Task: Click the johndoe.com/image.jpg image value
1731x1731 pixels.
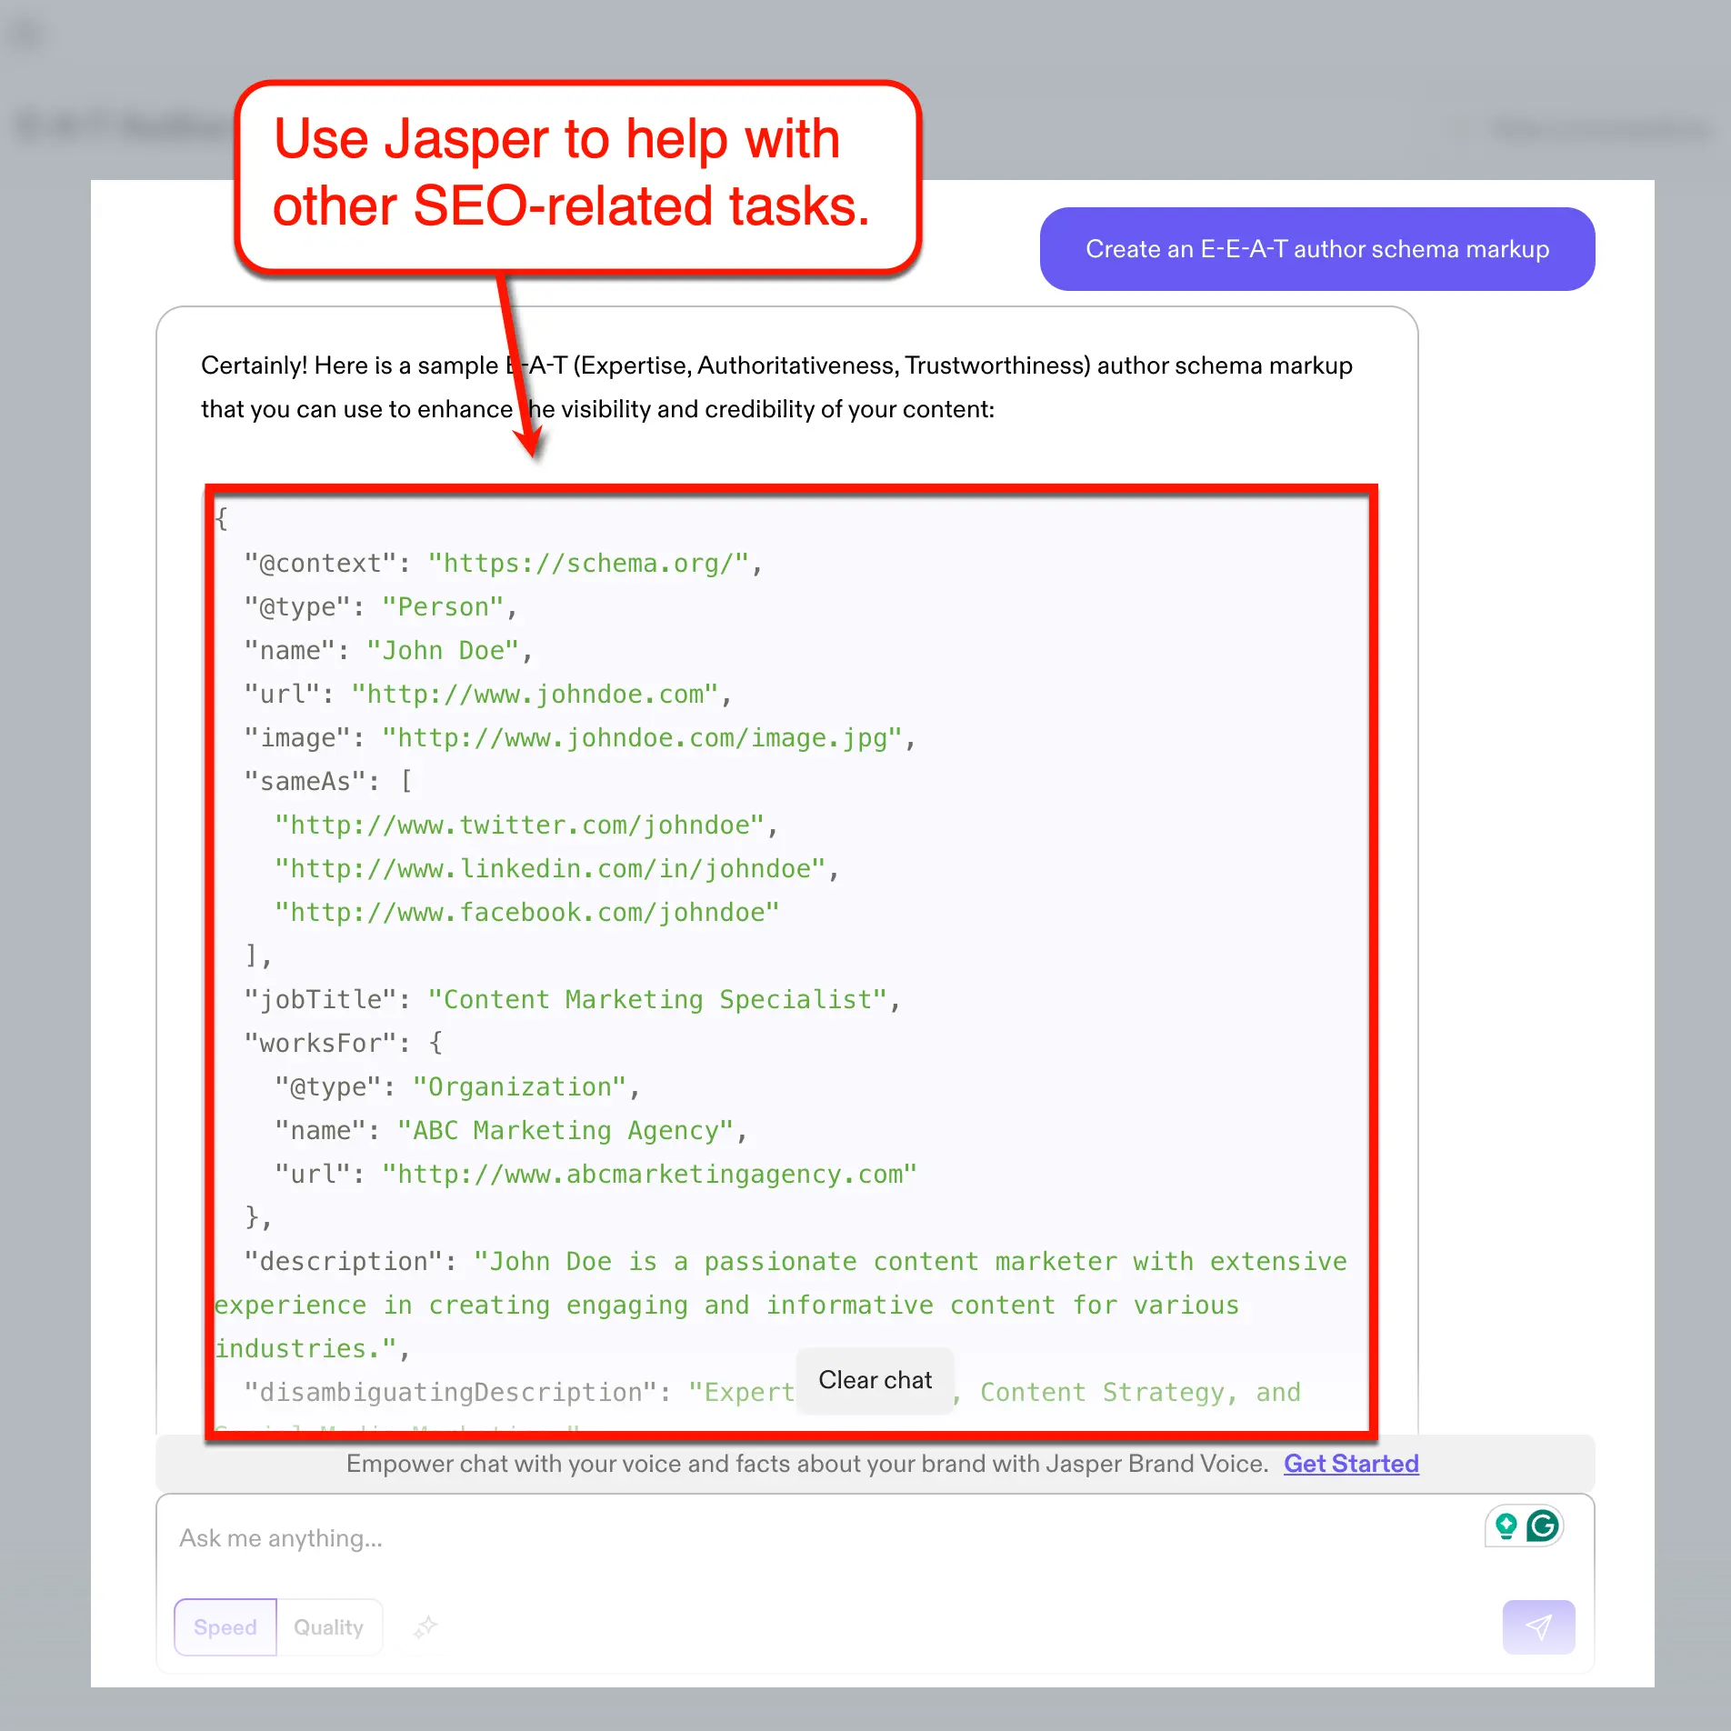Action: click(642, 738)
